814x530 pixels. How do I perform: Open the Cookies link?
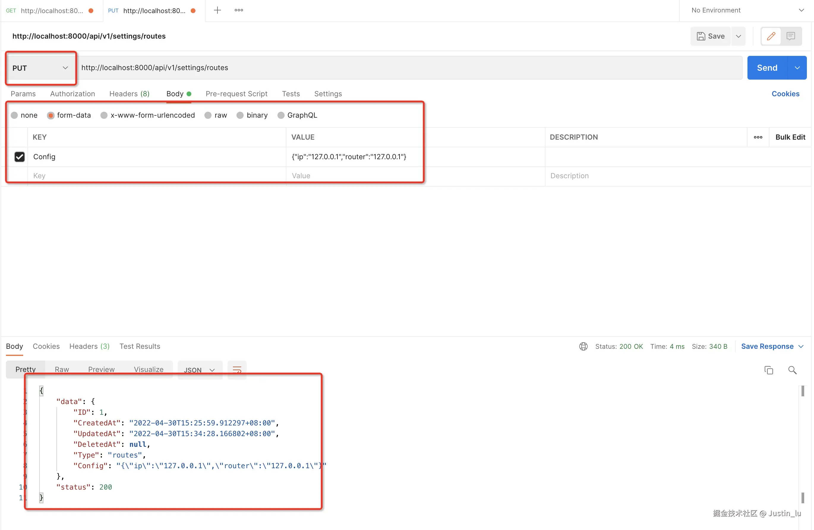pos(785,94)
